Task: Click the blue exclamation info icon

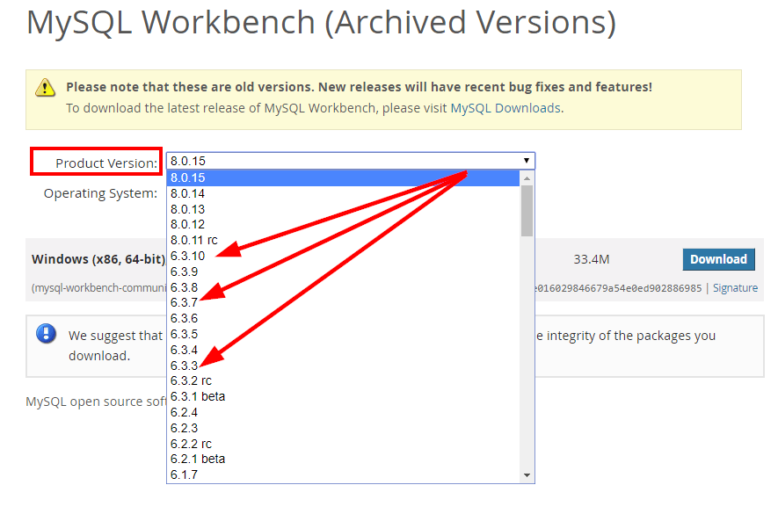Action: tap(46, 334)
